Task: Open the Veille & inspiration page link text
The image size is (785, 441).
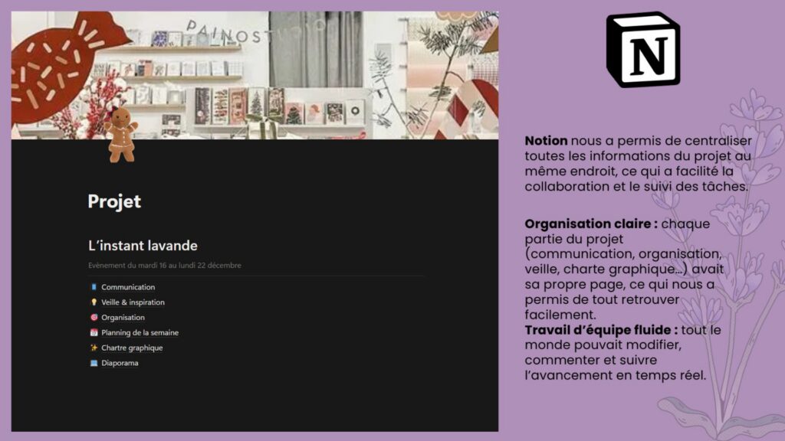Action: click(133, 302)
